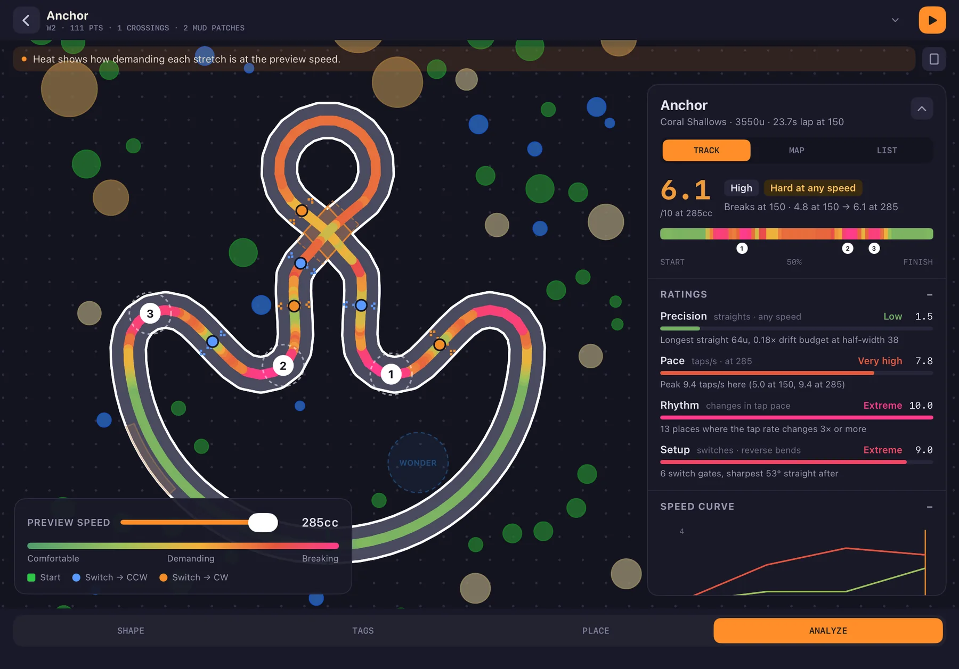Click hotspot marker 1 on the track

[x=391, y=374]
